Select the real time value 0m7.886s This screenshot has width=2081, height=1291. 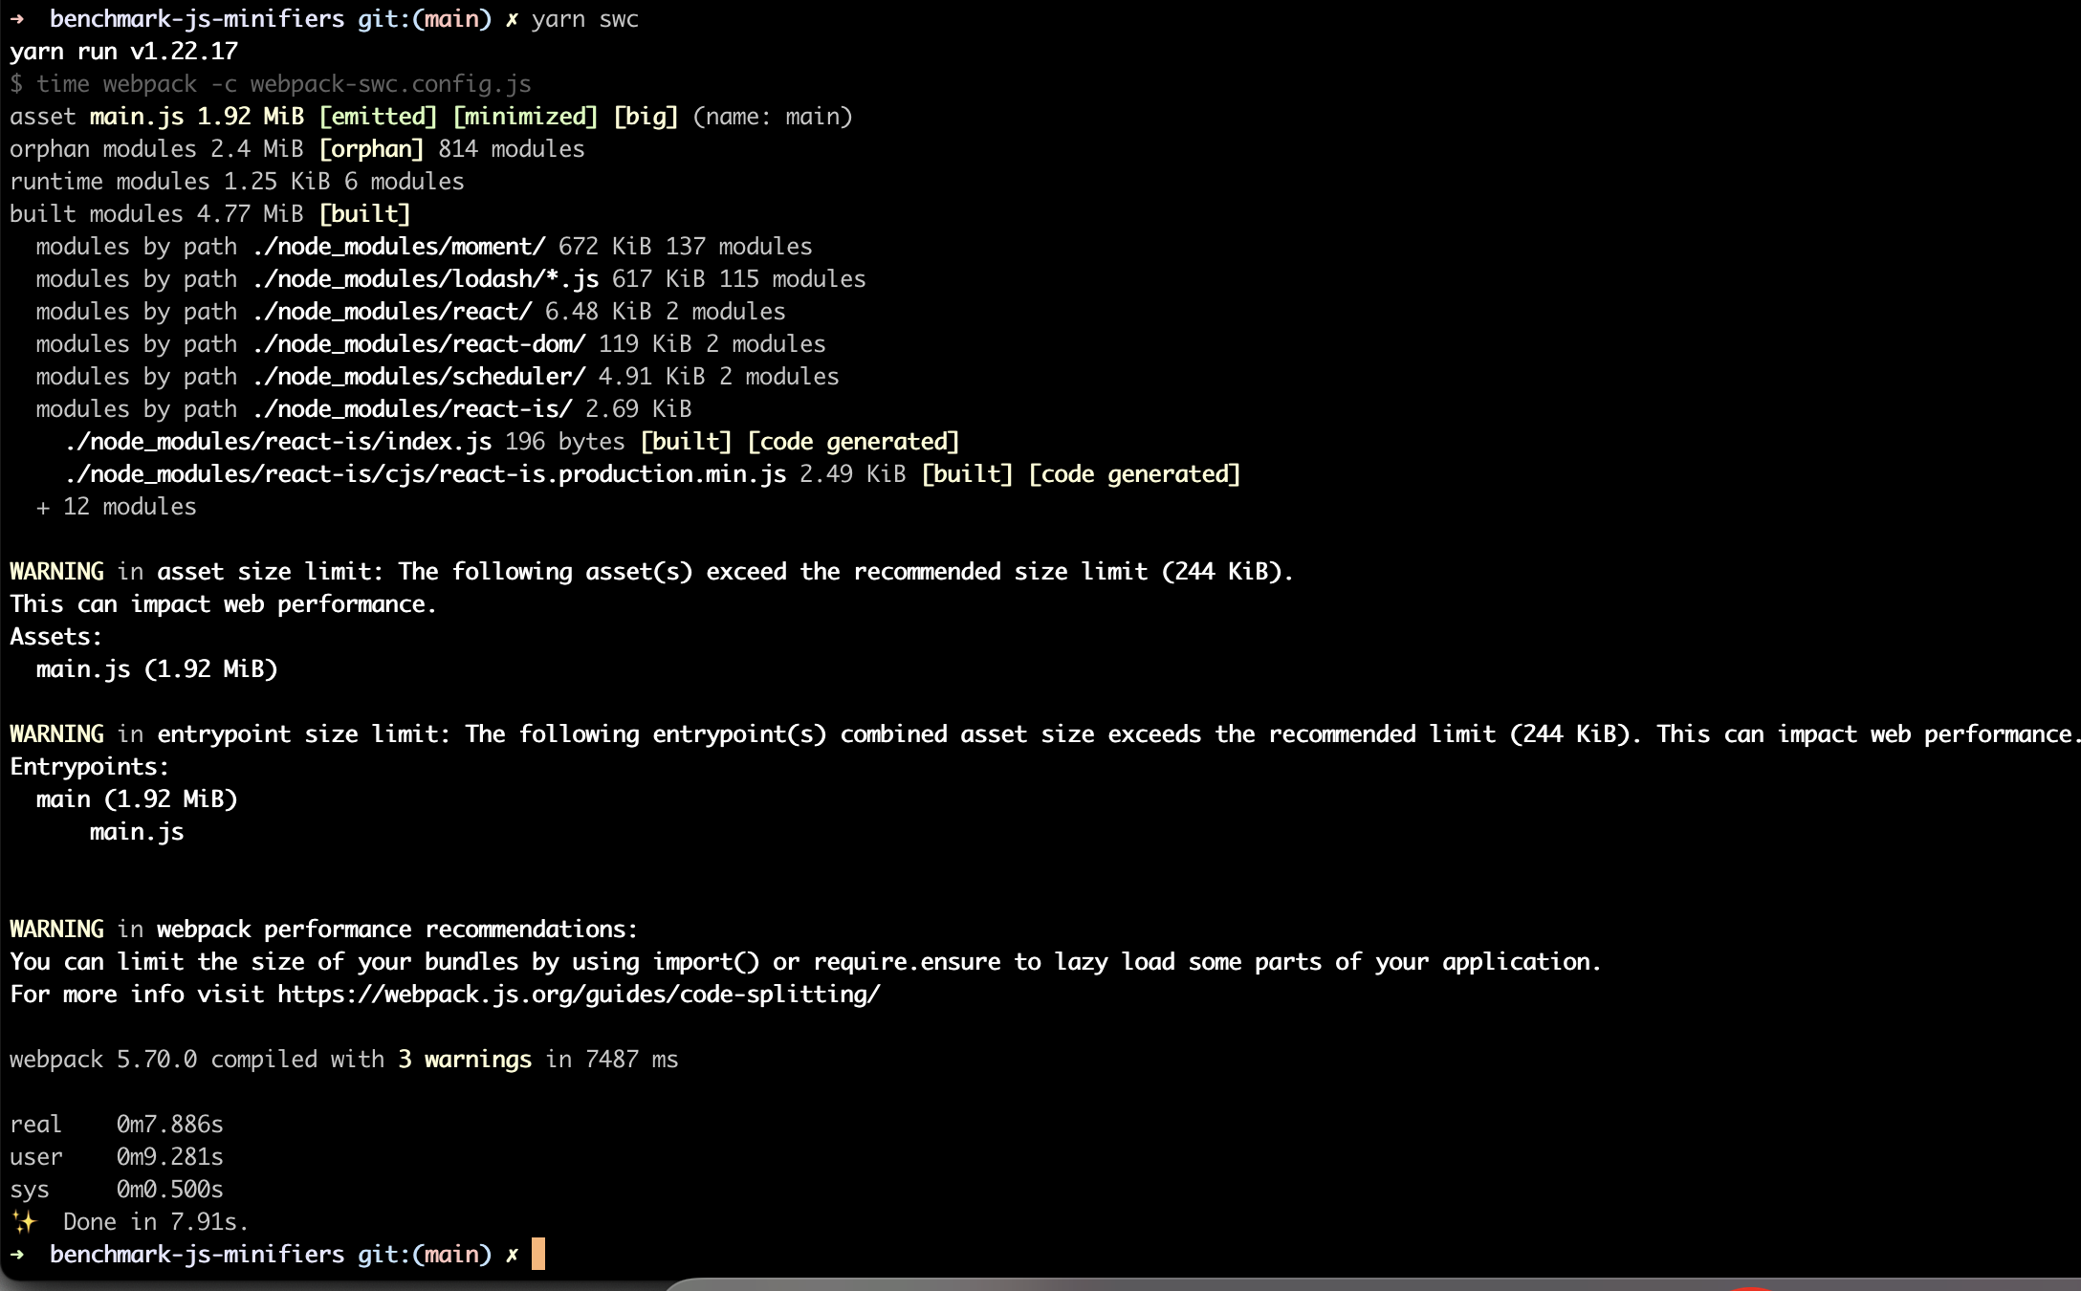point(168,1124)
